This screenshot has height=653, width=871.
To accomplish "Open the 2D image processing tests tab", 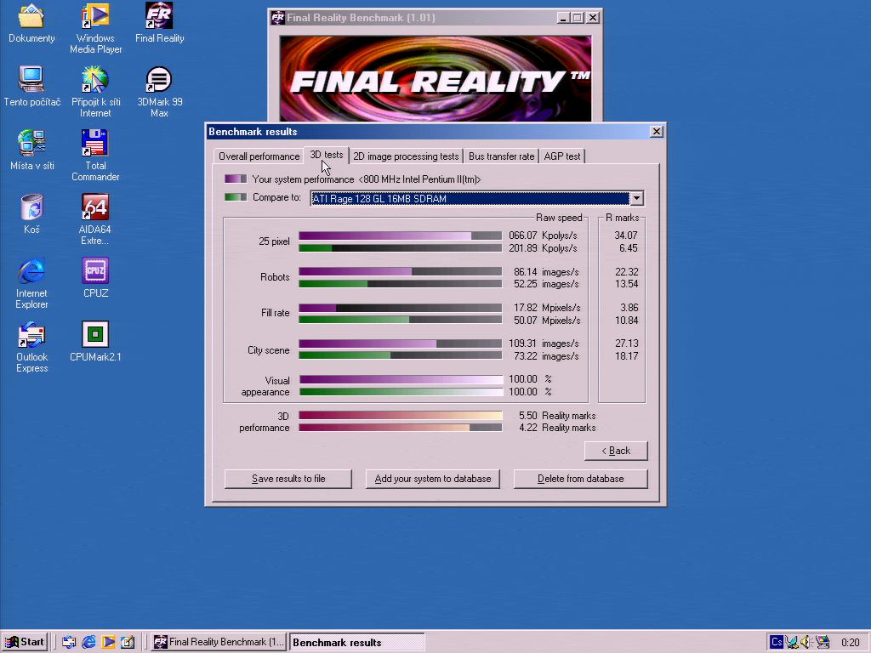I will tap(406, 156).
